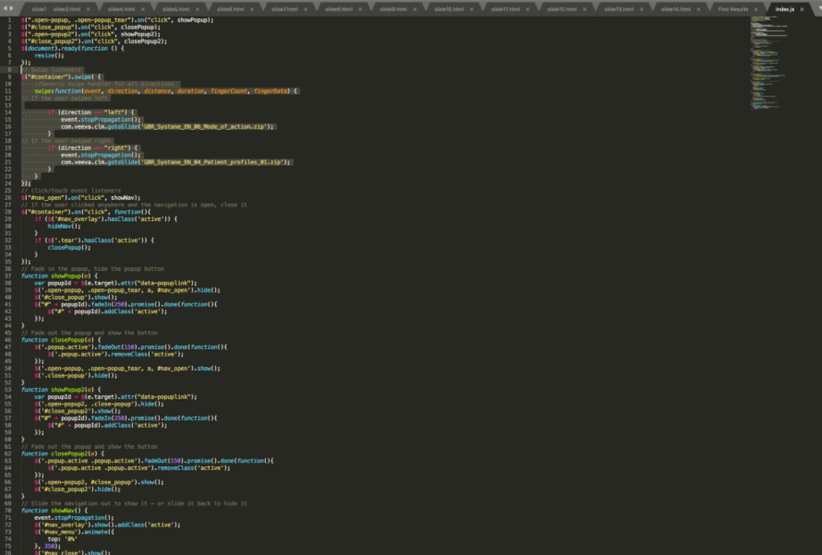Close the slide3.html tab

tap(88, 9)
